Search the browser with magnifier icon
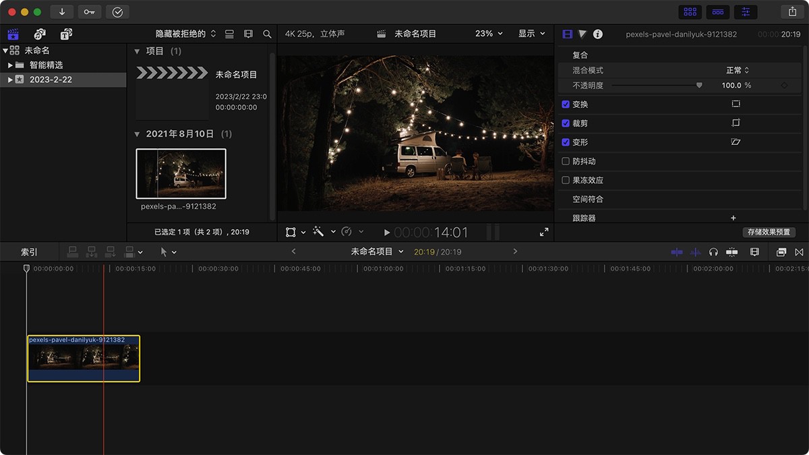 coord(267,34)
